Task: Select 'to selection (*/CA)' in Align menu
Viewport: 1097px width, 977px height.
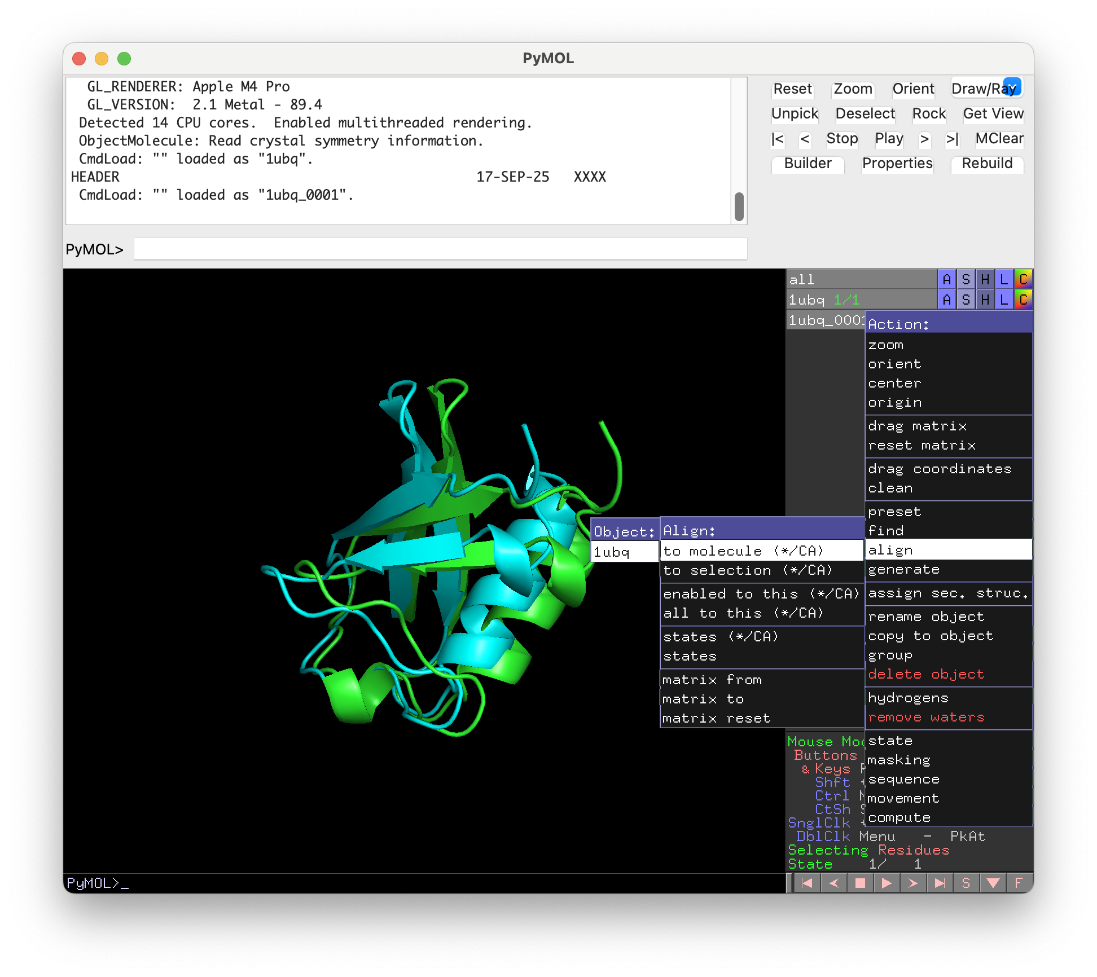Action: point(748,570)
